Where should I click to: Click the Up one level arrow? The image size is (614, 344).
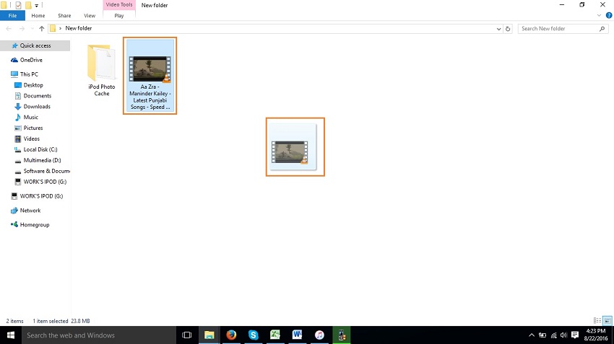(x=41, y=29)
